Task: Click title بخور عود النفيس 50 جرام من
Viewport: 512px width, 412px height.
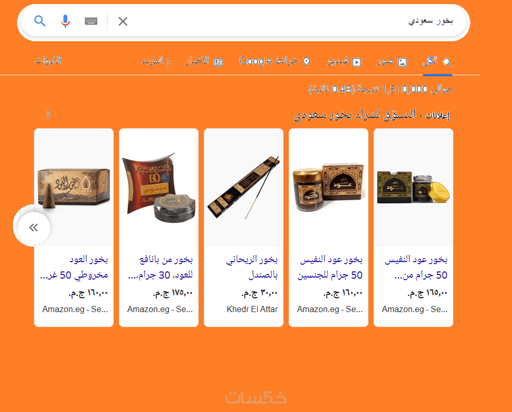Action: [x=416, y=267]
